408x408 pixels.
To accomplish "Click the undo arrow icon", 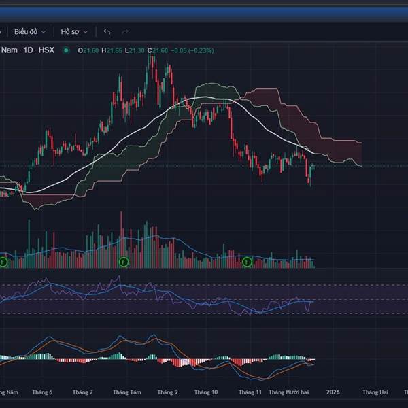I will tap(107, 31).
